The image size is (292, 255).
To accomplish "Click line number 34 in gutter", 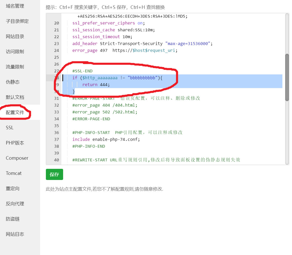I will click(x=57, y=119).
